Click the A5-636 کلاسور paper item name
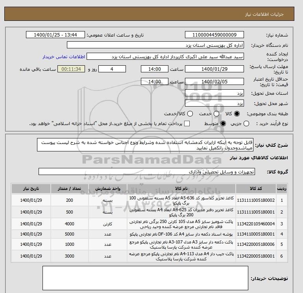The height and width of the screenshot is (293, 303). click(x=181, y=201)
